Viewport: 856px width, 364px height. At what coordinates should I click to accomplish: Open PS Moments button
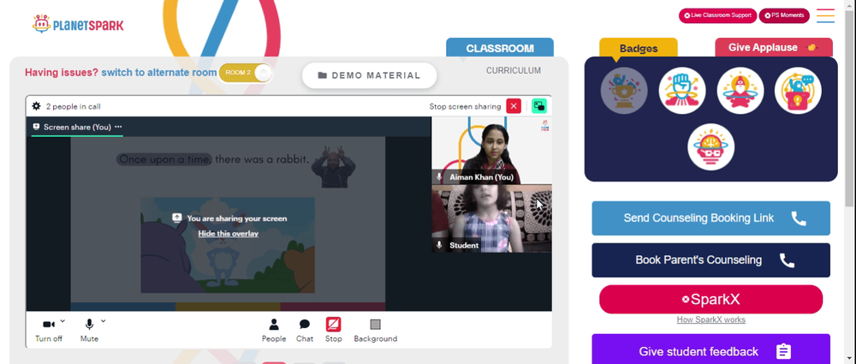(x=784, y=15)
